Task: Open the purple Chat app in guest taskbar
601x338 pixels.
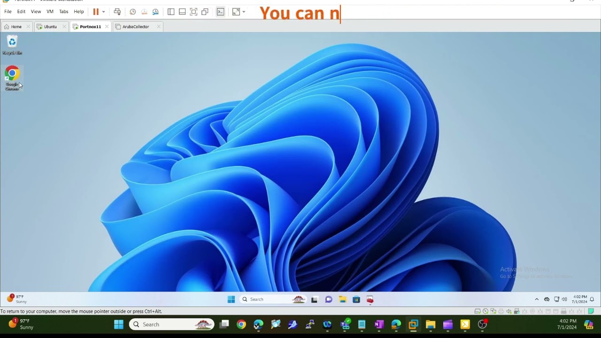Action: [x=329, y=300]
